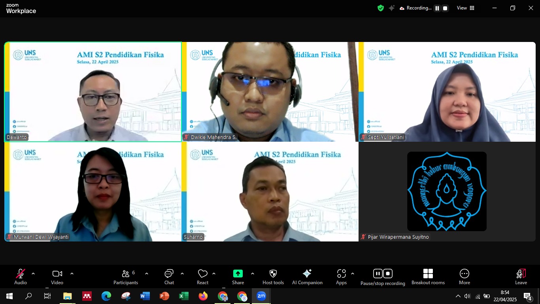540x304 pixels.
Task: Open the Apps icon
Action: [x=341, y=276]
